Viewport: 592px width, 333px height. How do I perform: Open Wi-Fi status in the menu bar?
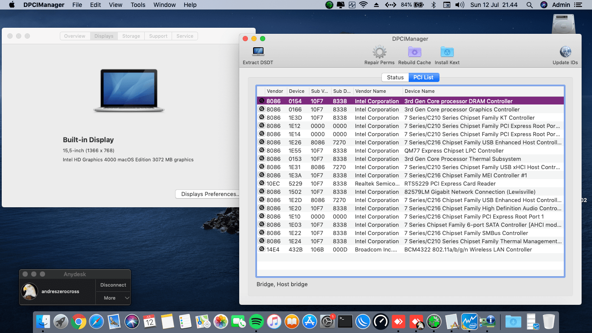(363, 5)
